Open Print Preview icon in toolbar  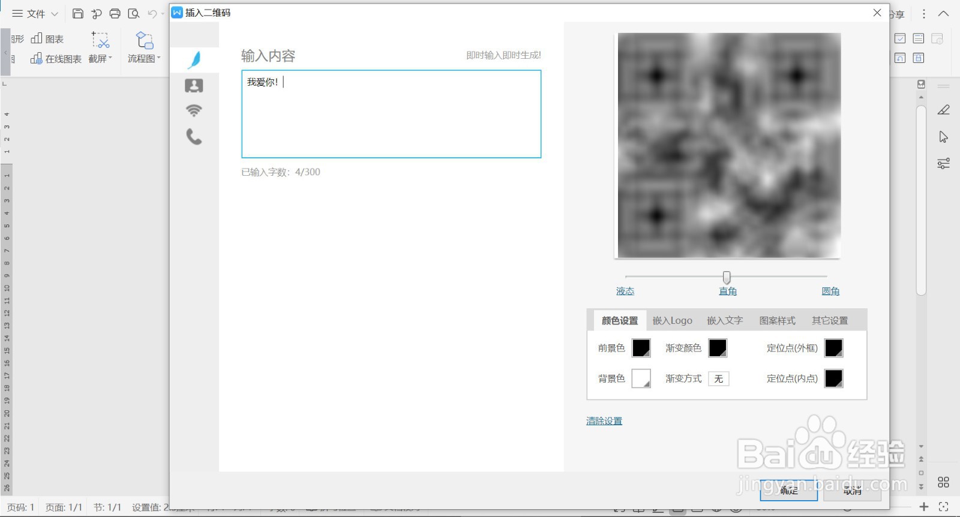(134, 13)
